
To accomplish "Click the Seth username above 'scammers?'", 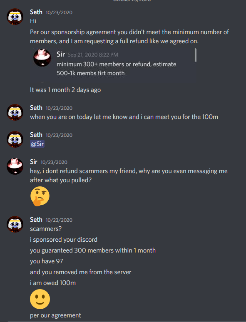I will pyautogui.click(x=36, y=220).
